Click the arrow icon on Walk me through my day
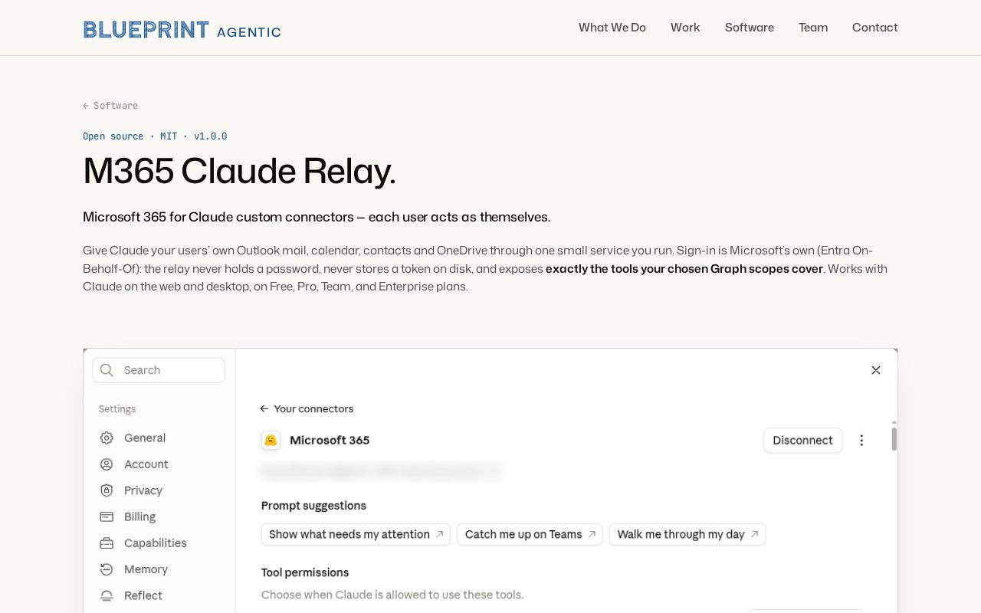This screenshot has width=981, height=613. [x=754, y=534]
